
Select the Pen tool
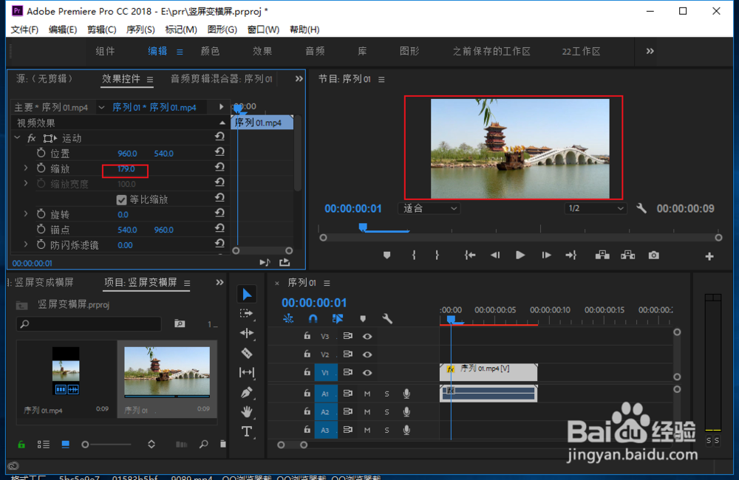tap(247, 392)
